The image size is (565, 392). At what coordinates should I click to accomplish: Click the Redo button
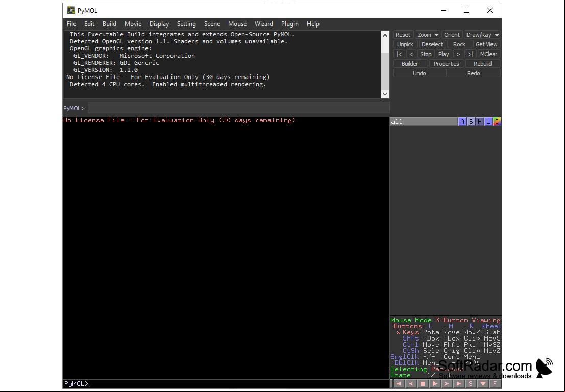point(474,73)
